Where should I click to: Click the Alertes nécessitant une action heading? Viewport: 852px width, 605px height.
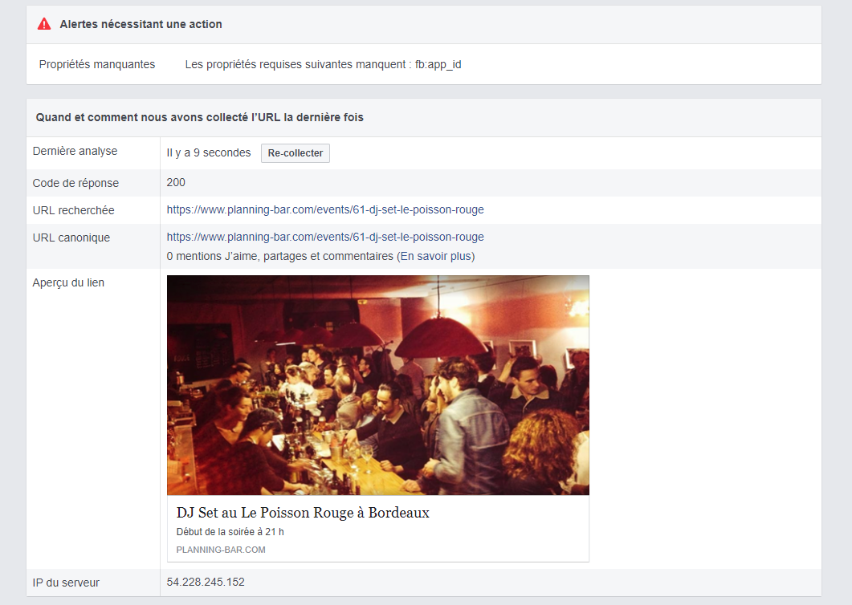[141, 24]
